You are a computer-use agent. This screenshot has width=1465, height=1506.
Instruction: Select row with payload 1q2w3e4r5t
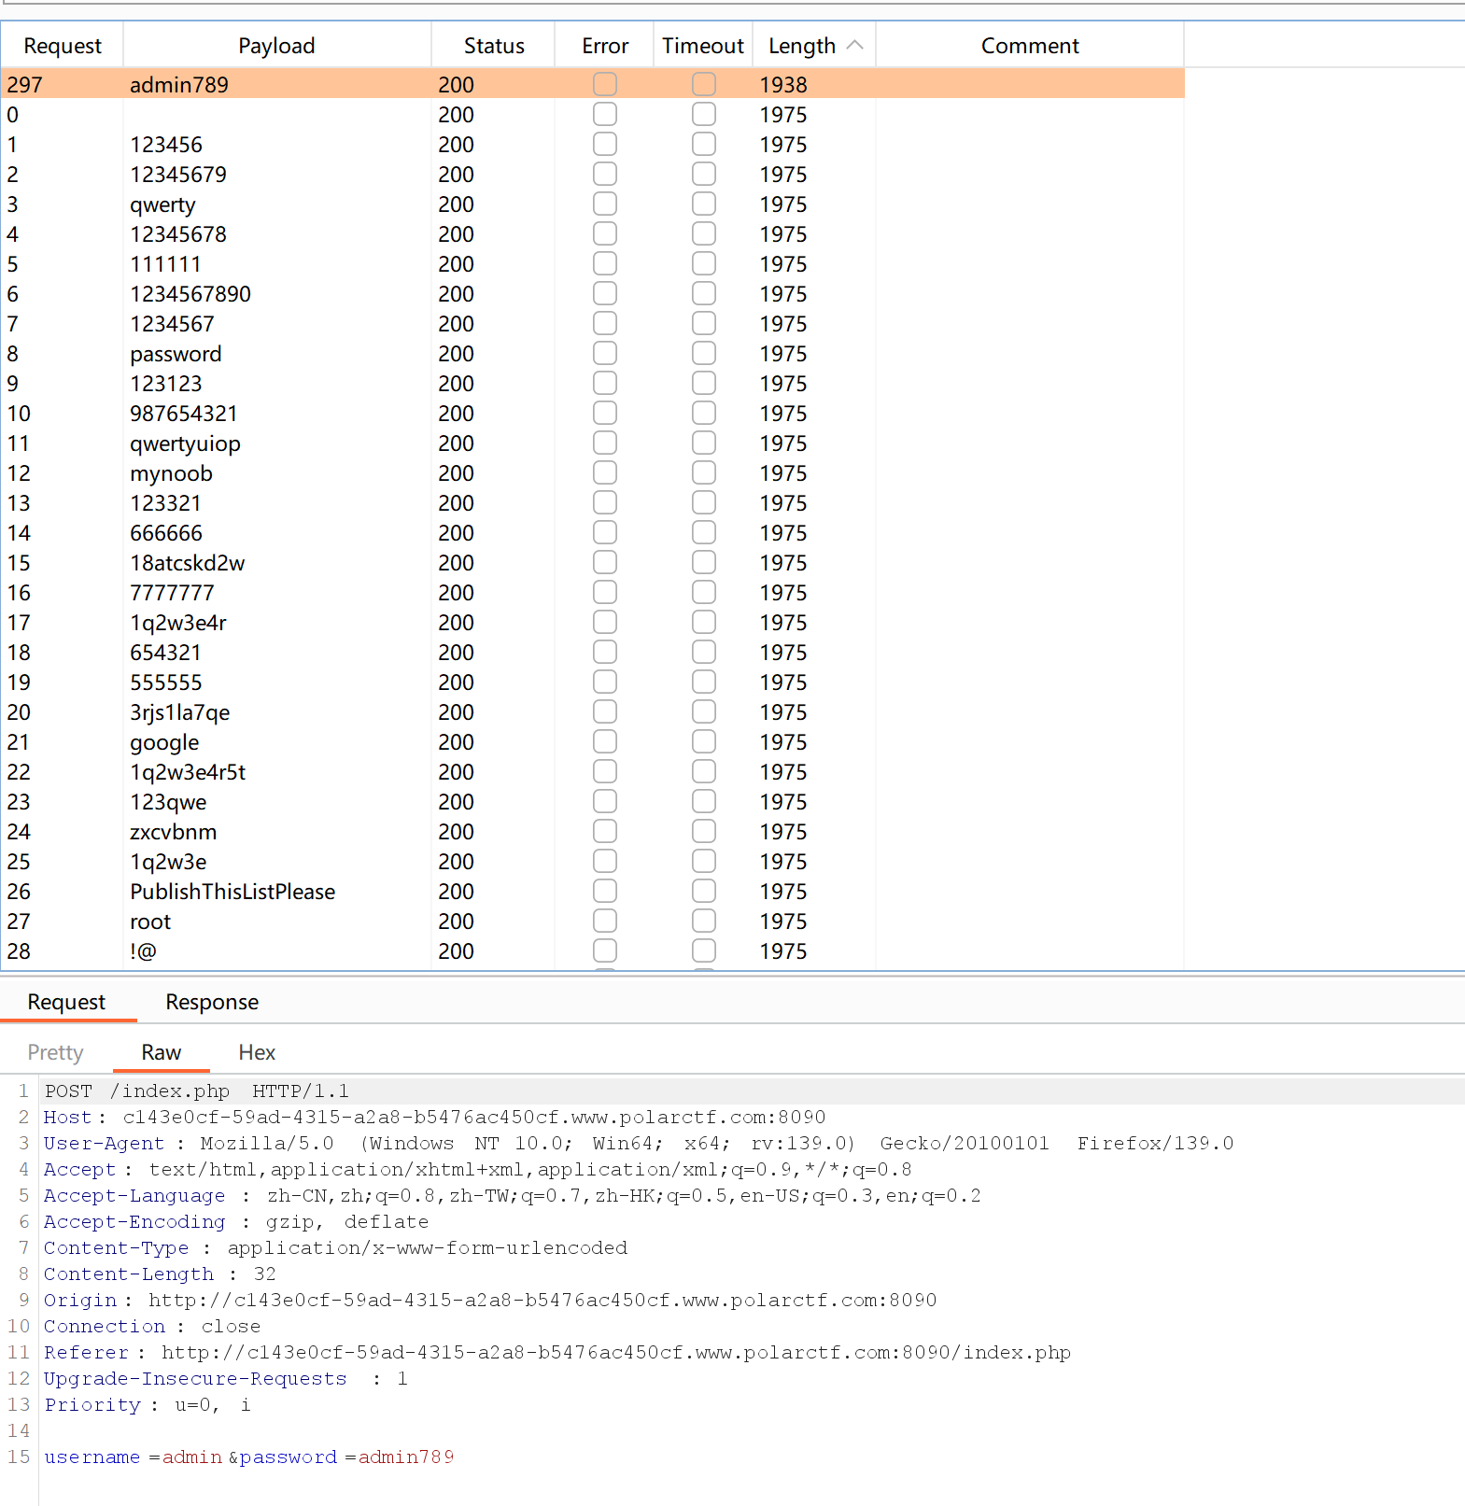pyautogui.click(x=592, y=771)
